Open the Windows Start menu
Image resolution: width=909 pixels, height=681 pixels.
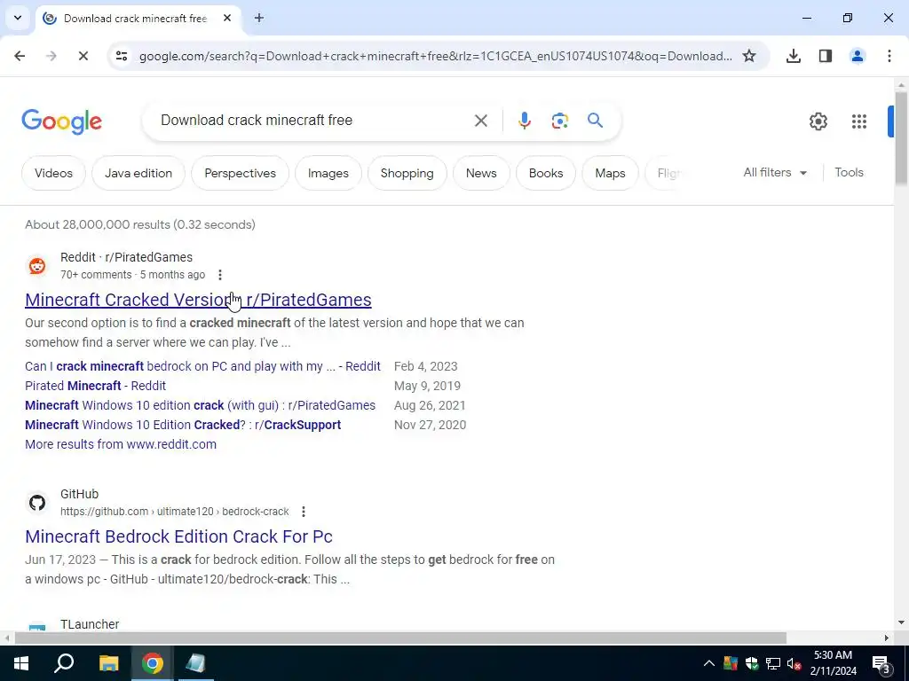(x=21, y=663)
